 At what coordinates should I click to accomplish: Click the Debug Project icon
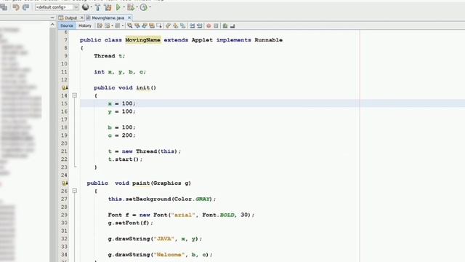(131, 7)
